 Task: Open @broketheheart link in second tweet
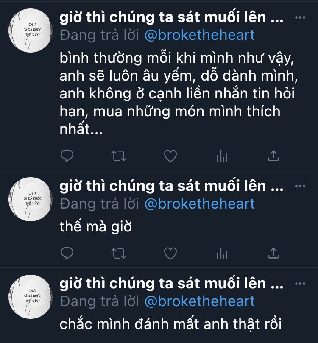(200, 204)
